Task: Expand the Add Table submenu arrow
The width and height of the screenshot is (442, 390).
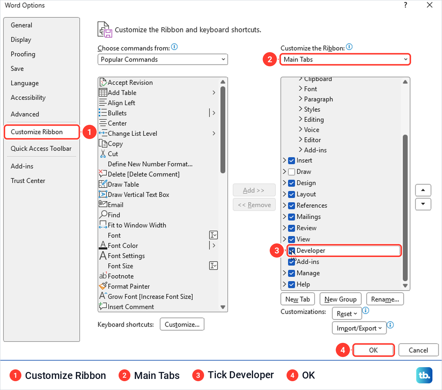Action: [214, 92]
